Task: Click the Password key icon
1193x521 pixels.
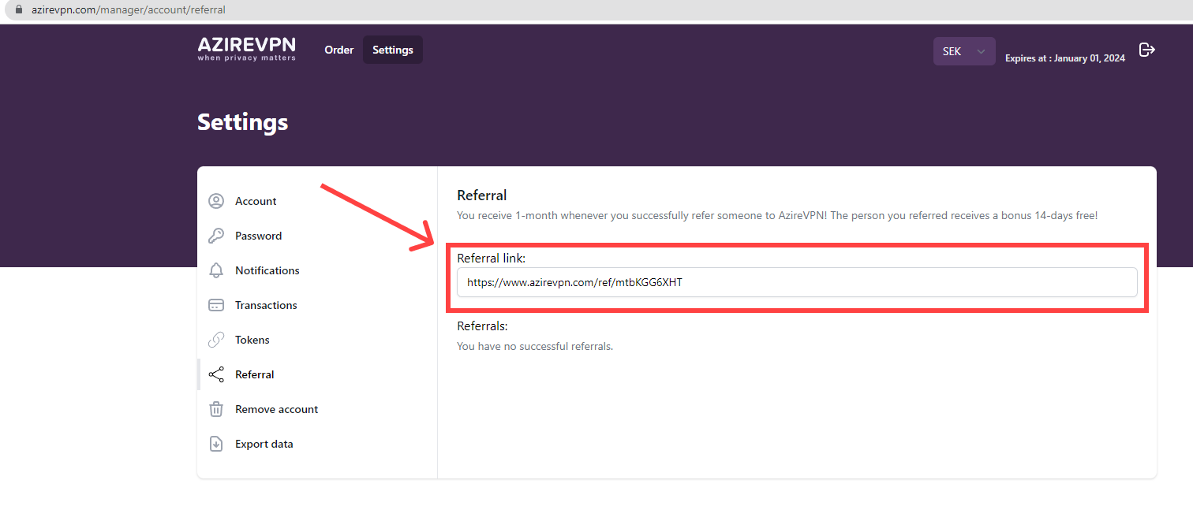Action: tap(216, 236)
